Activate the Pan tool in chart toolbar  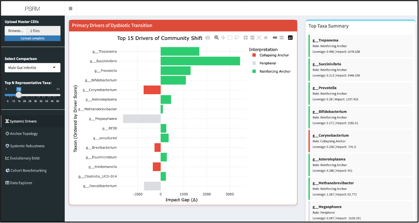[x=223, y=38]
